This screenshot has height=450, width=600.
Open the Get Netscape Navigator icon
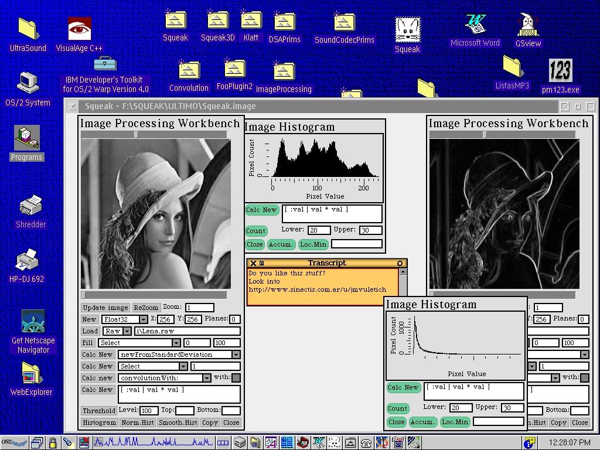[33, 322]
